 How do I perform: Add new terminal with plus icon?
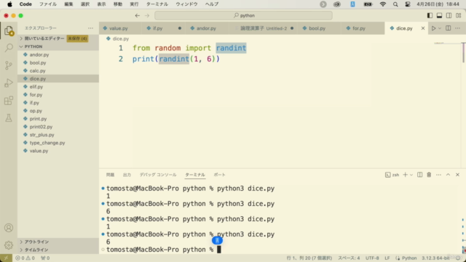point(405,175)
